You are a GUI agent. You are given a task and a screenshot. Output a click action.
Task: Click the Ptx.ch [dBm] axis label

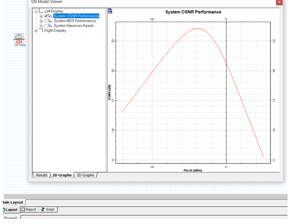pyautogui.click(x=193, y=170)
